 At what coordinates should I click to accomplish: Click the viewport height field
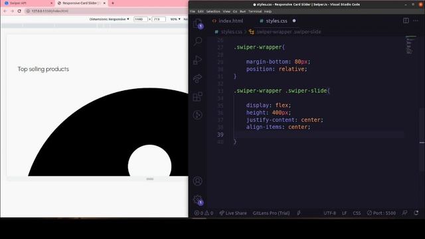click(159, 19)
